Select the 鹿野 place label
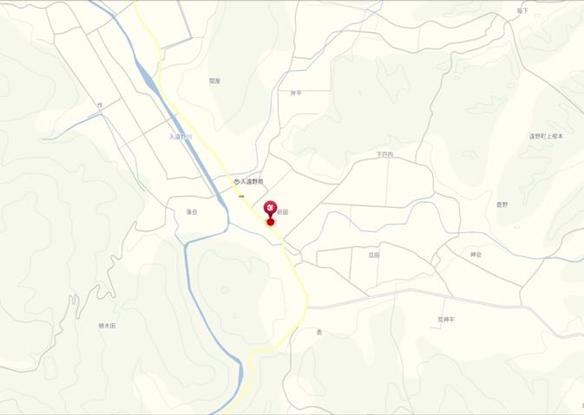 [502, 204]
